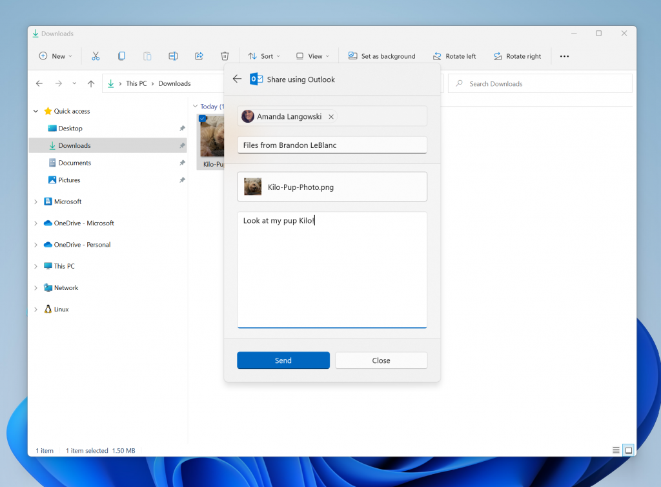Collapse the Quick access section
The image size is (661, 487).
[x=36, y=111]
